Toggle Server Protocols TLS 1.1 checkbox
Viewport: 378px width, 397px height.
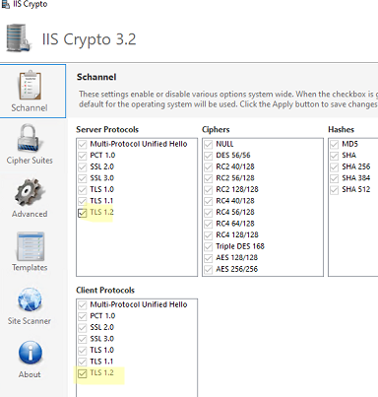83,201
